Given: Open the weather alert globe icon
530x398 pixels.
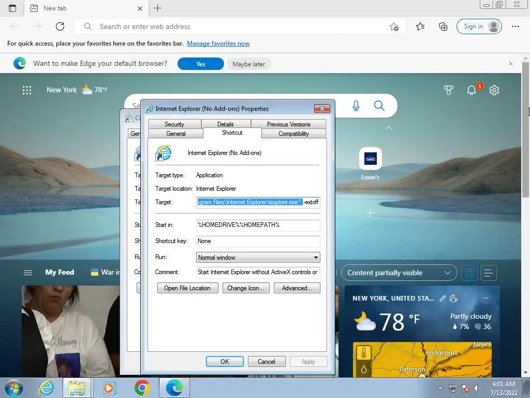Looking at the screenshot, I should [453, 298].
